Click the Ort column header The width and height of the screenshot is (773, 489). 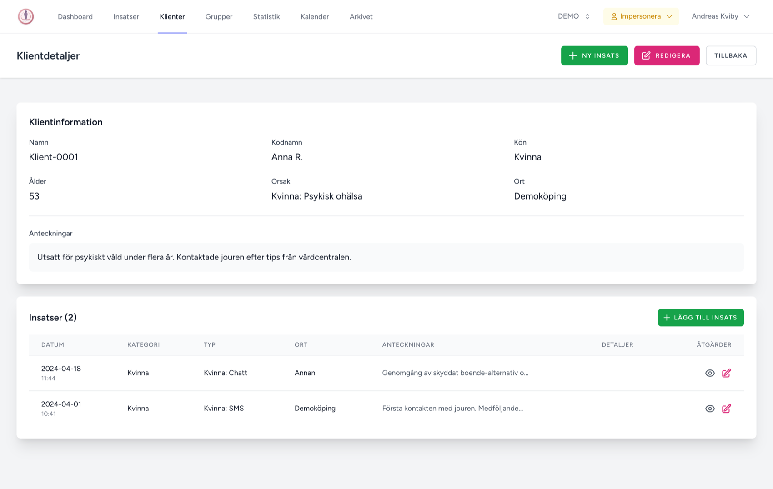pyautogui.click(x=301, y=345)
